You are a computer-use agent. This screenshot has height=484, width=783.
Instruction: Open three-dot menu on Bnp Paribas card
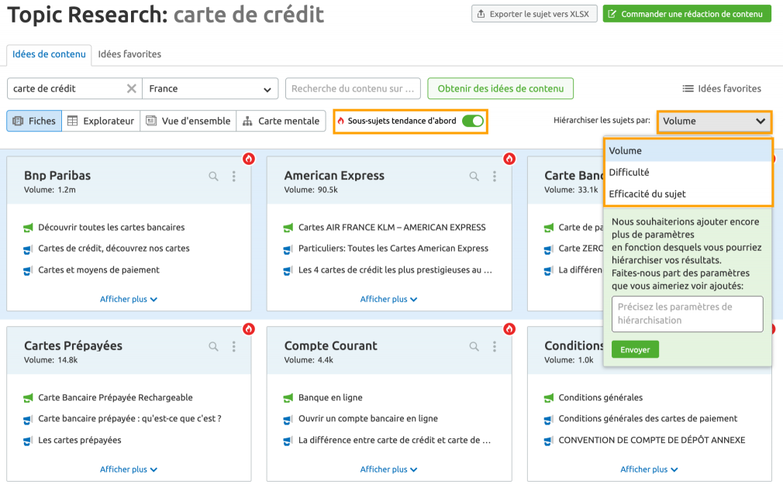click(233, 176)
